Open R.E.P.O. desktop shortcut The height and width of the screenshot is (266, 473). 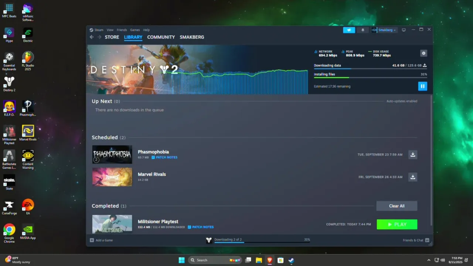[9, 109]
